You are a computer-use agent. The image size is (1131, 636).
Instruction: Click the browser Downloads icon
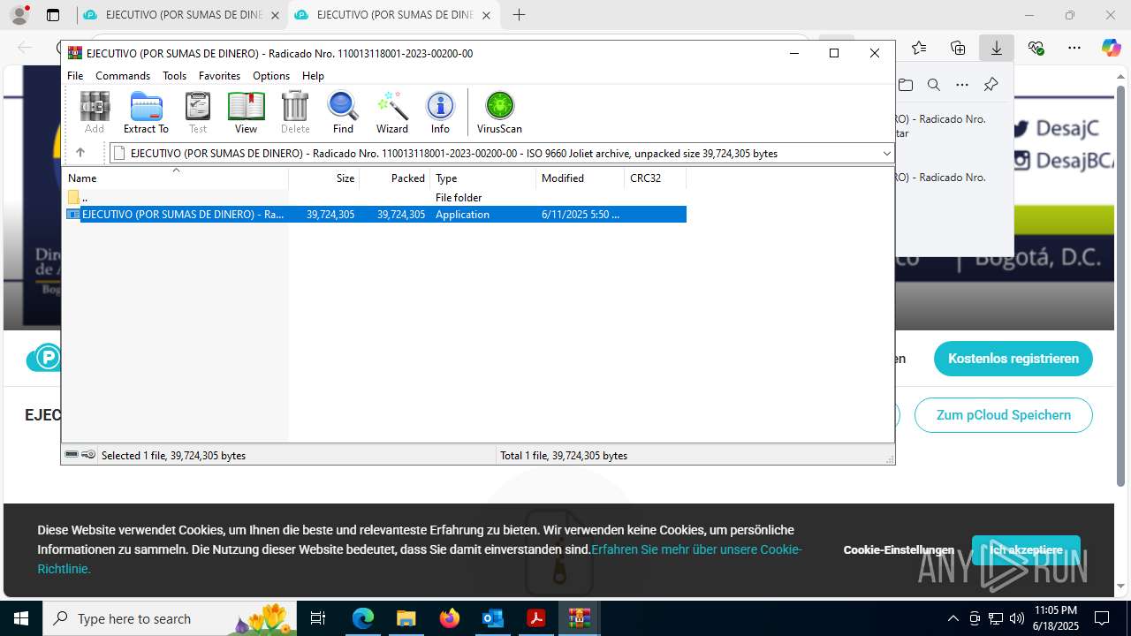coord(997,48)
